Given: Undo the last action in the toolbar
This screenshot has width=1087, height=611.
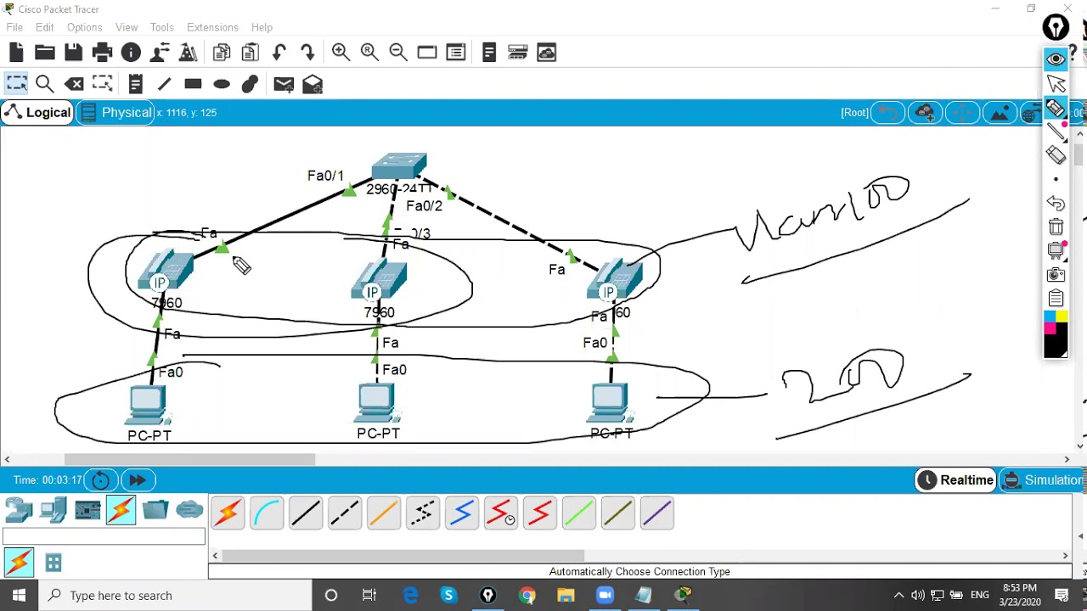Looking at the screenshot, I should pos(279,53).
